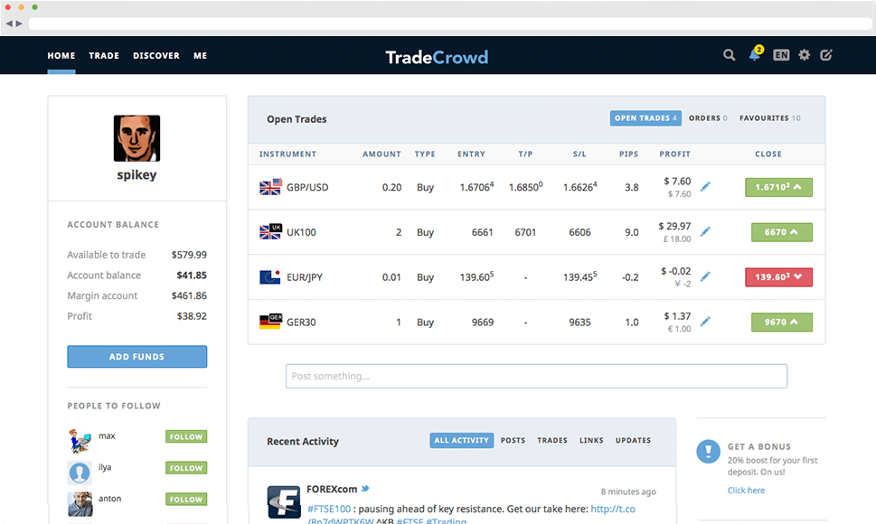Close GER30 trade at 9670
The image size is (876, 524).
[782, 322]
